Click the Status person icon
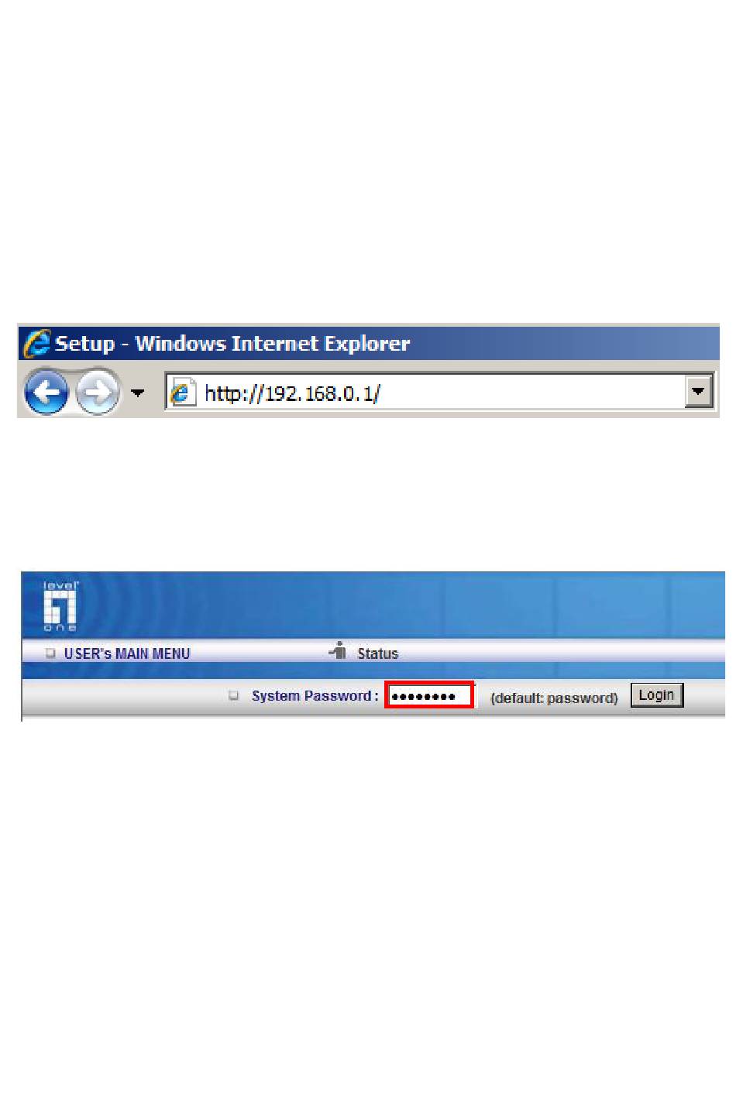This screenshot has width=736, height=1094. pos(338,651)
